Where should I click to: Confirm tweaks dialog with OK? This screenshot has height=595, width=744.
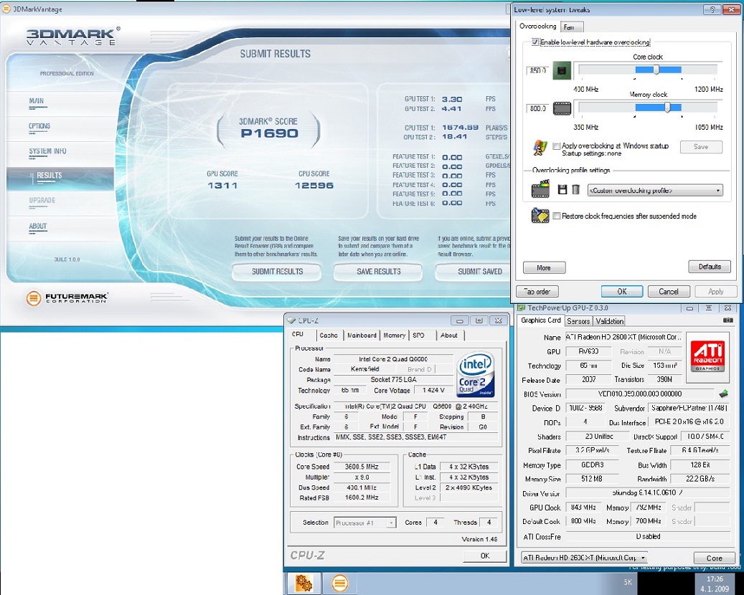621,292
